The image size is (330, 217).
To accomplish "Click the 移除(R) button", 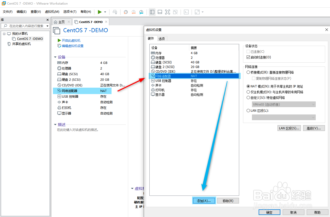I will tap(228, 201).
